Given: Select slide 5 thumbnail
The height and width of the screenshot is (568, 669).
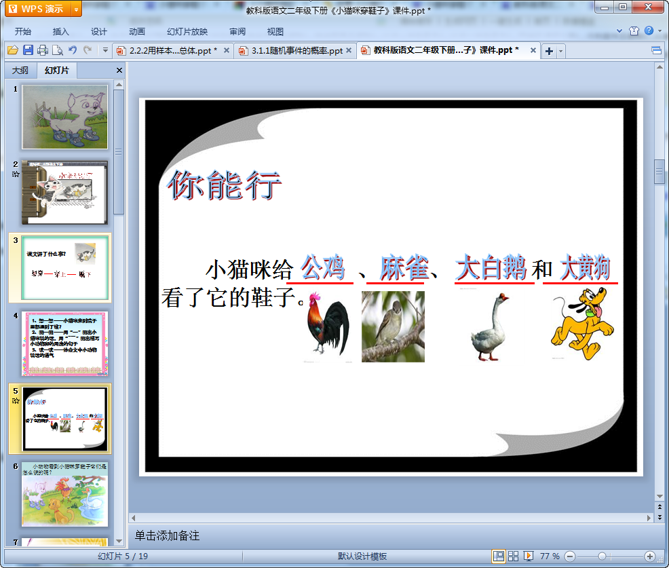Looking at the screenshot, I should pyautogui.click(x=65, y=419).
